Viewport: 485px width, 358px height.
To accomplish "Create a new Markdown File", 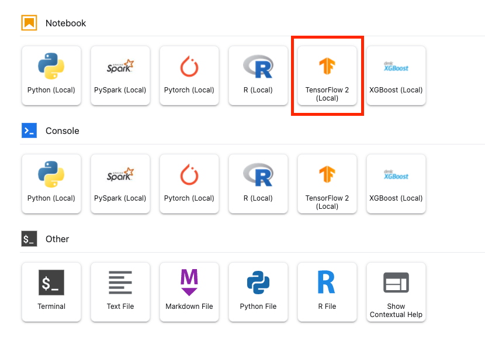I will pyautogui.click(x=189, y=292).
